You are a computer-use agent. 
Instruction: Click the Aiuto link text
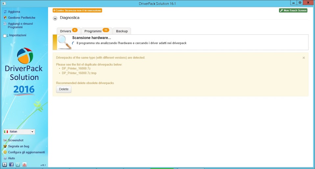pos(12,158)
